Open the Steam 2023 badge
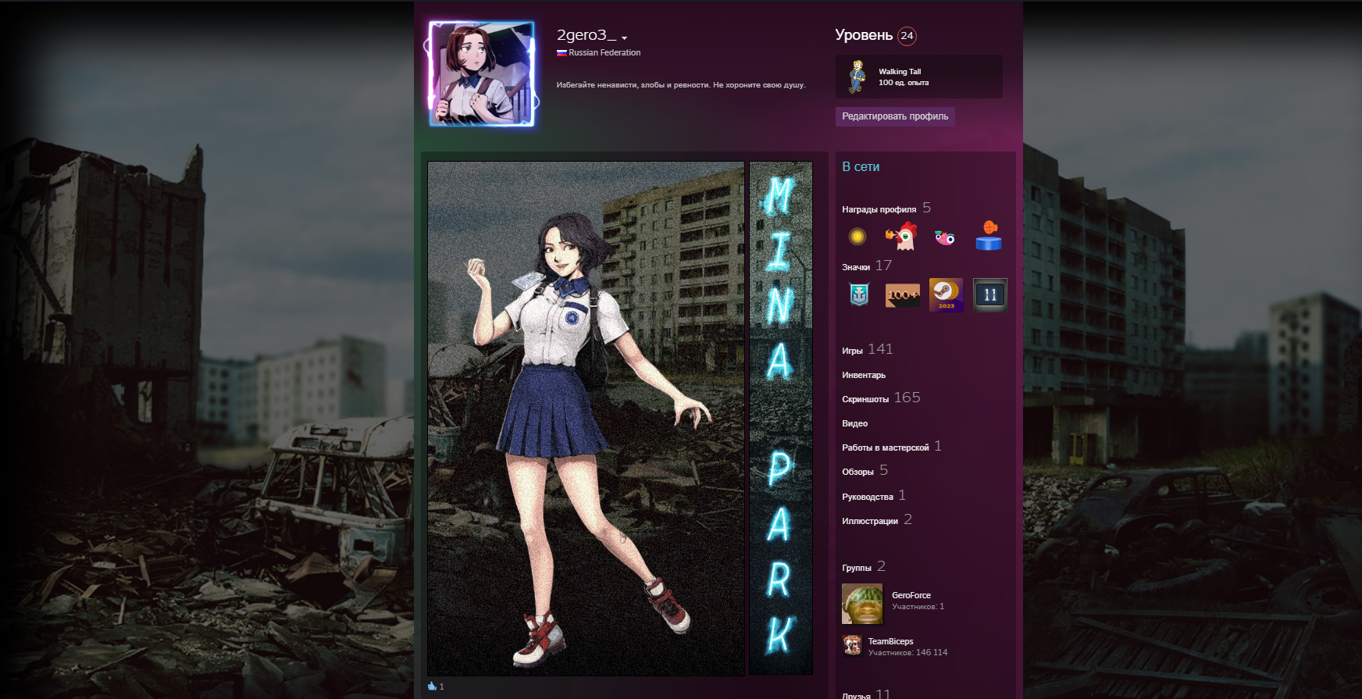Screen dimensions: 1362x699 [x=946, y=295]
